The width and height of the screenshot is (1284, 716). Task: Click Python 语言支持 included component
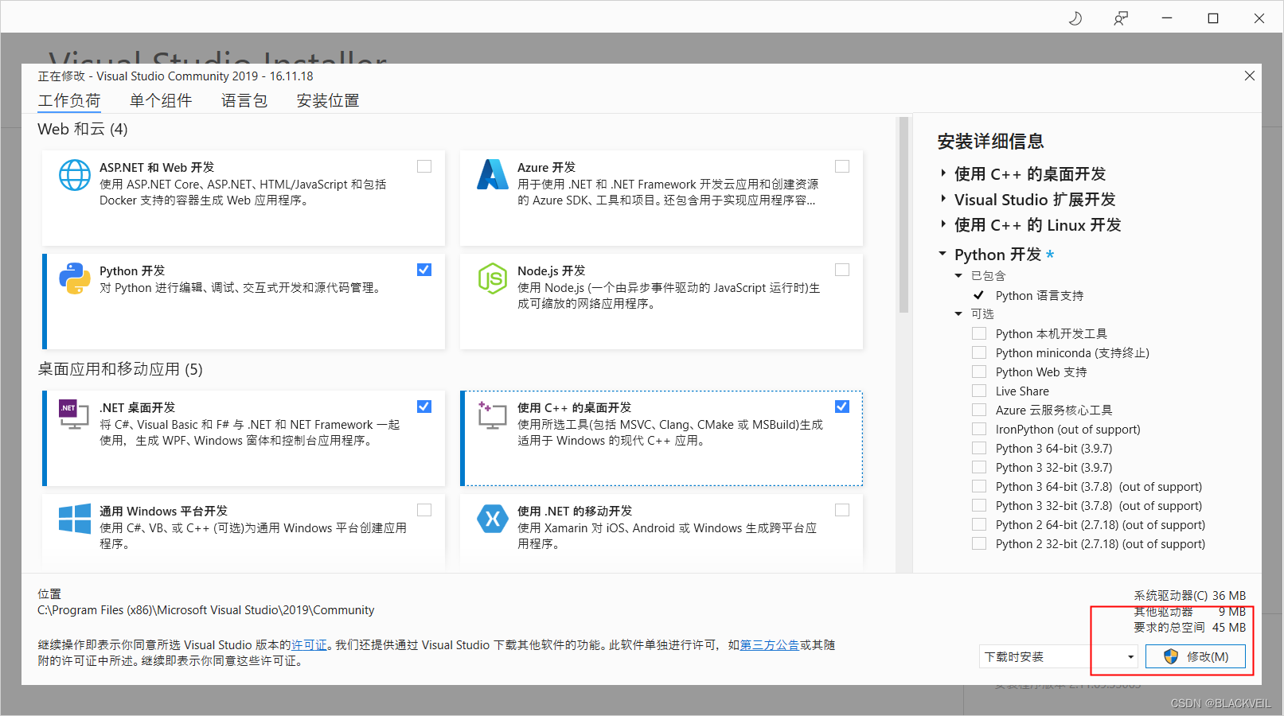[1039, 295]
